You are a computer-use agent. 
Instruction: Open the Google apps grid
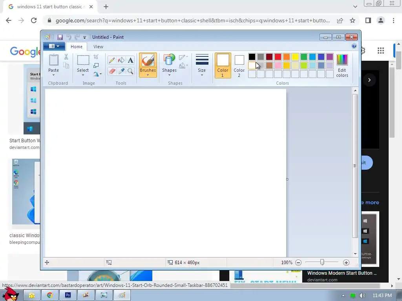tap(381, 51)
